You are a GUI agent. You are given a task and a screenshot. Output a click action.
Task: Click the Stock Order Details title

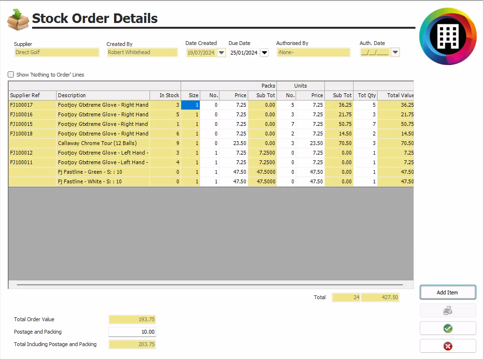pyautogui.click(x=95, y=19)
